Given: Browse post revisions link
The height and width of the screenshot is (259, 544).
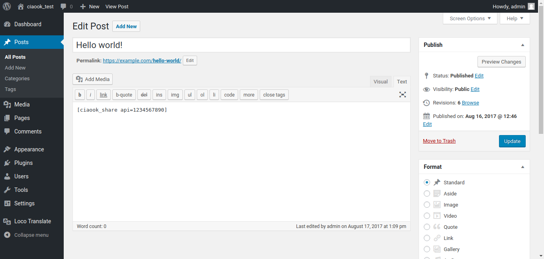Looking at the screenshot, I should (x=470, y=102).
